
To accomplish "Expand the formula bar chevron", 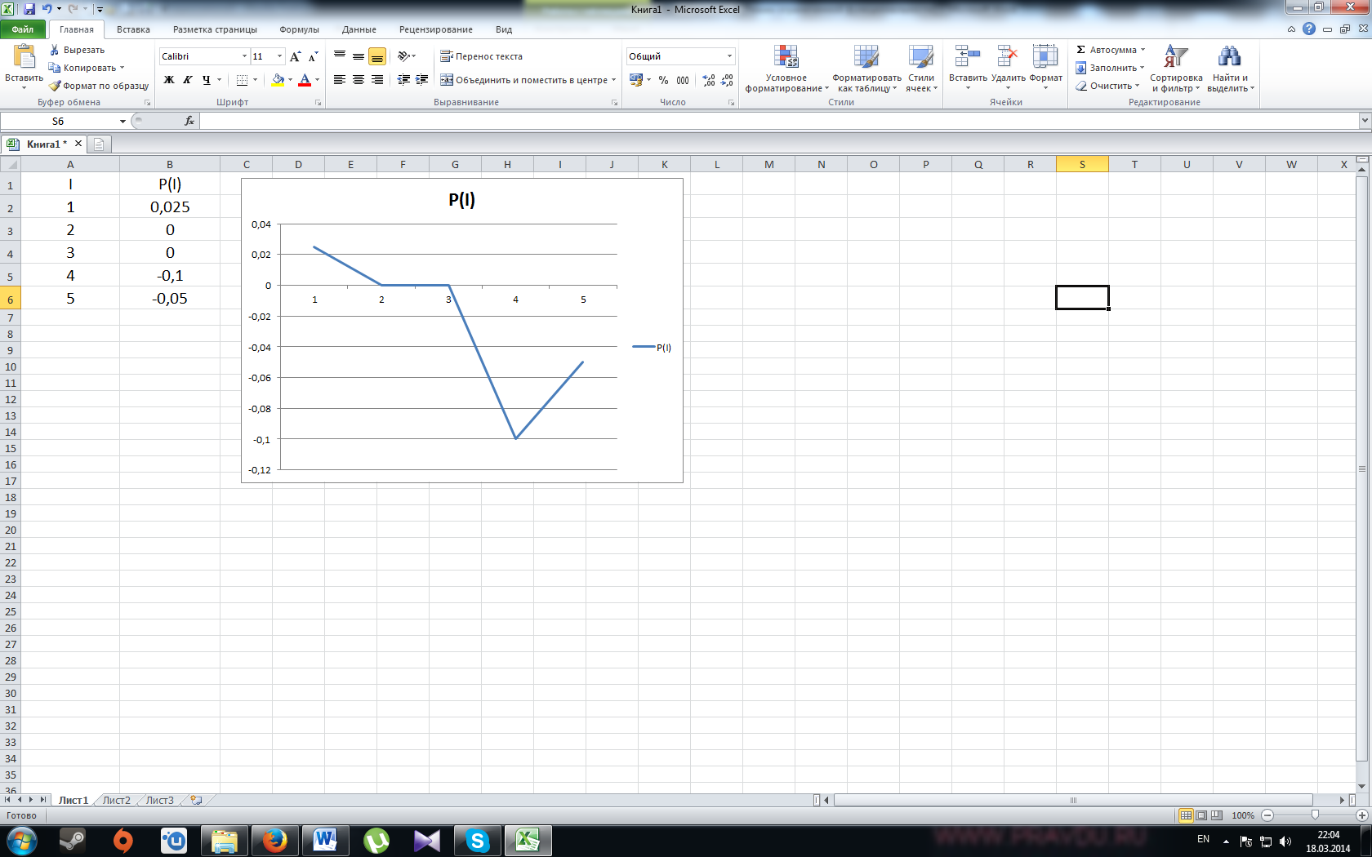I will [x=1365, y=121].
